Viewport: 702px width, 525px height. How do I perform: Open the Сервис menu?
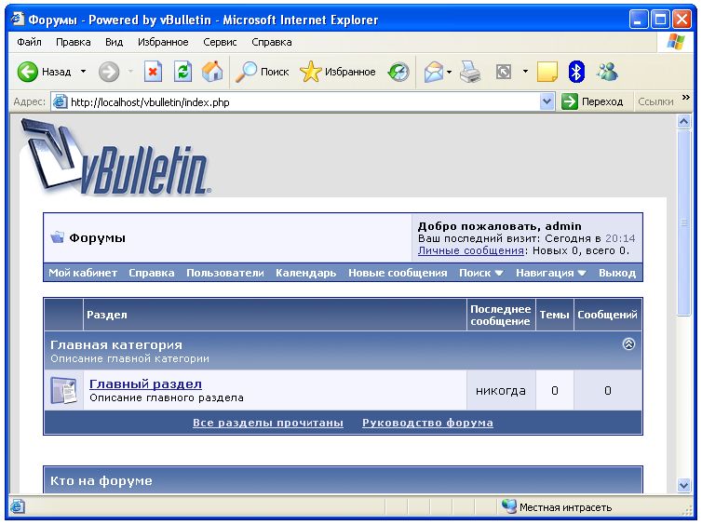click(220, 42)
